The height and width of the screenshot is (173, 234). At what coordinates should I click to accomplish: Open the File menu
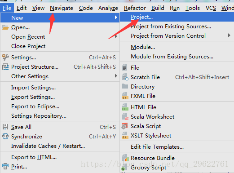(7, 8)
